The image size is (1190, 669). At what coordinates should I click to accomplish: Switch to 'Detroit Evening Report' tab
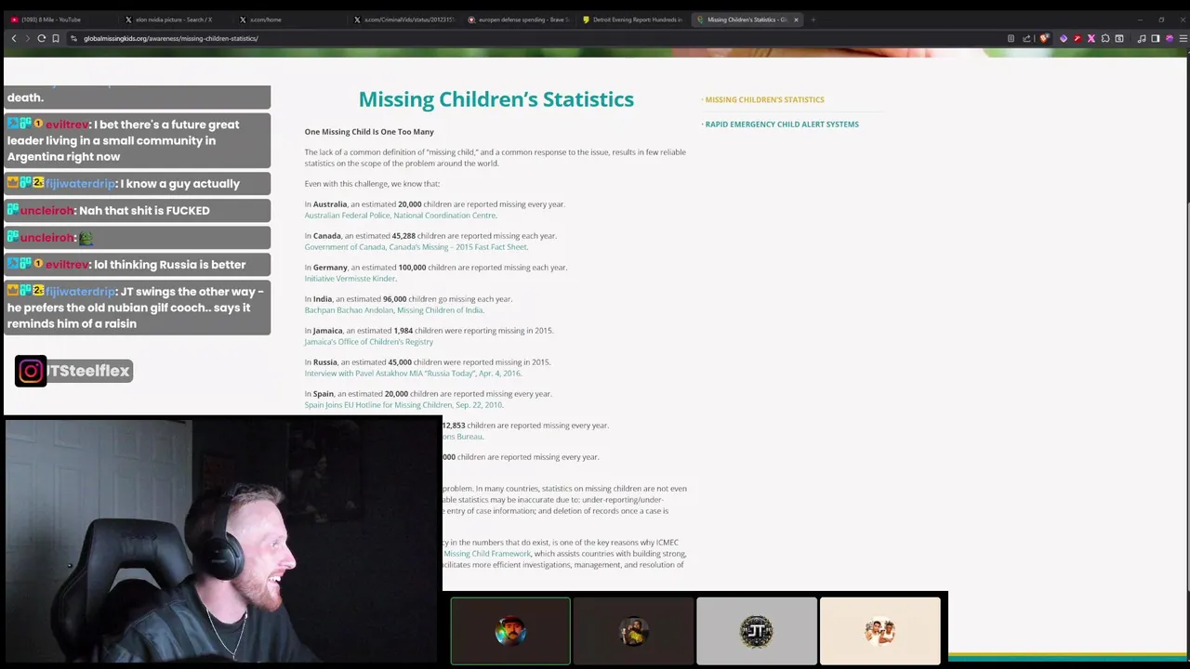click(633, 20)
